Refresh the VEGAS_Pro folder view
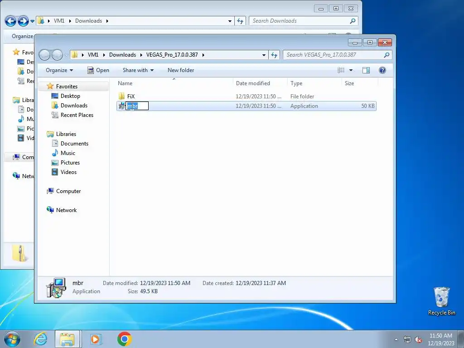The image size is (464, 348). (274, 55)
